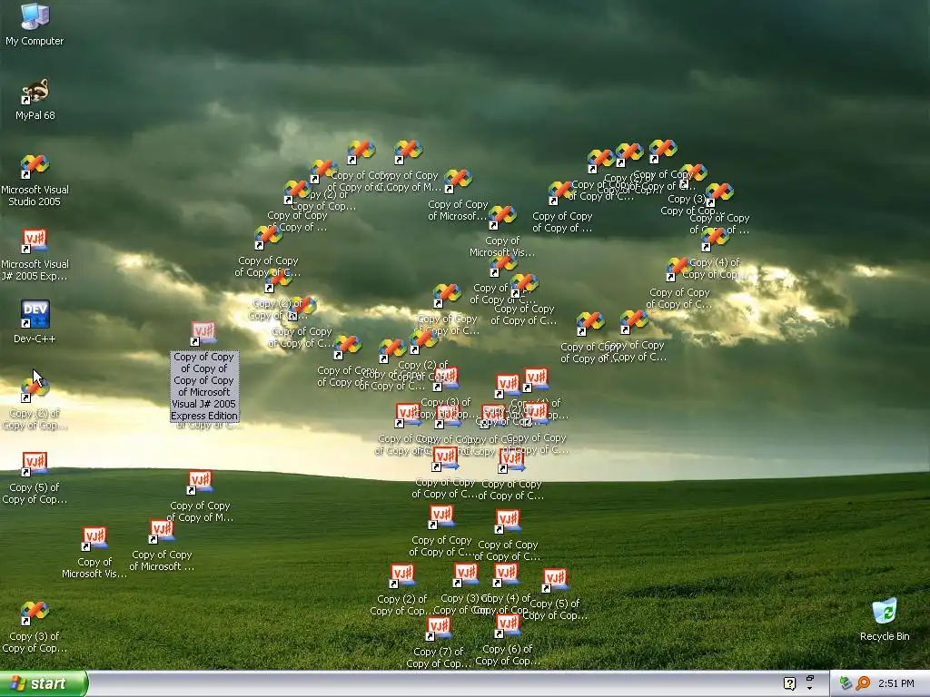Viewport: 930px width, 697px height.
Task: Click the green safely remove hardware tray icon
Action: point(846,683)
